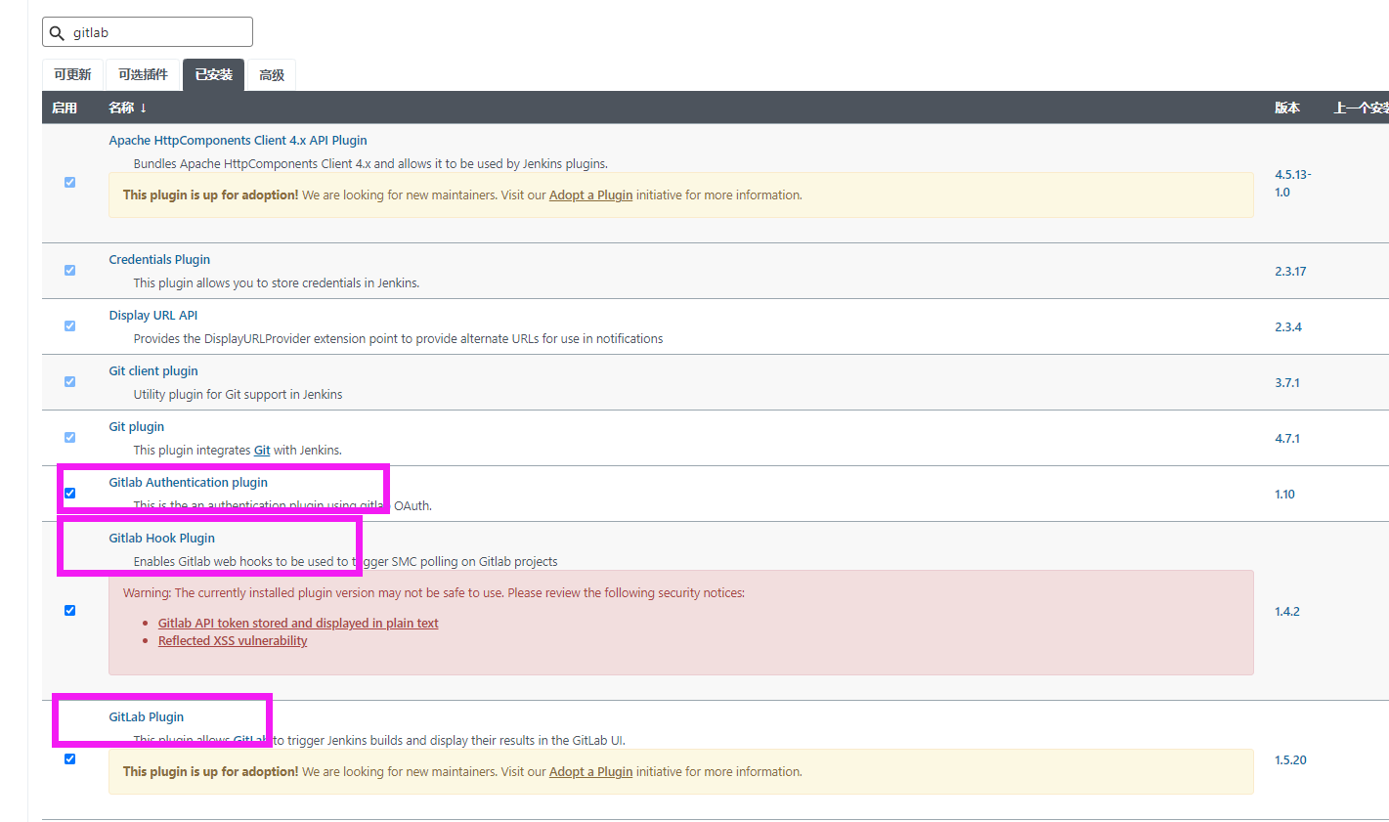
Task: Toggle the Display URL API checkbox
Action: pyautogui.click(x=69, y=326)
